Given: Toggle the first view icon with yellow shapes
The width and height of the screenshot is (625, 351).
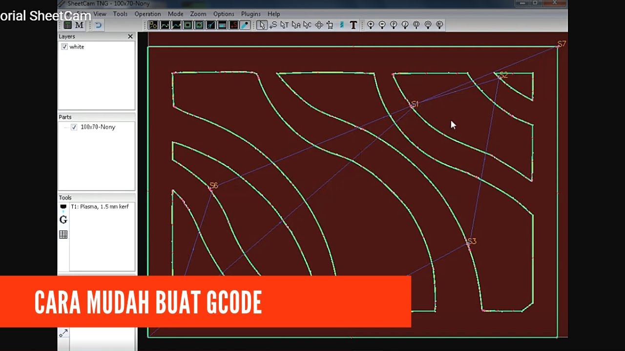Looking at the screenshot, I should [153, 25].
